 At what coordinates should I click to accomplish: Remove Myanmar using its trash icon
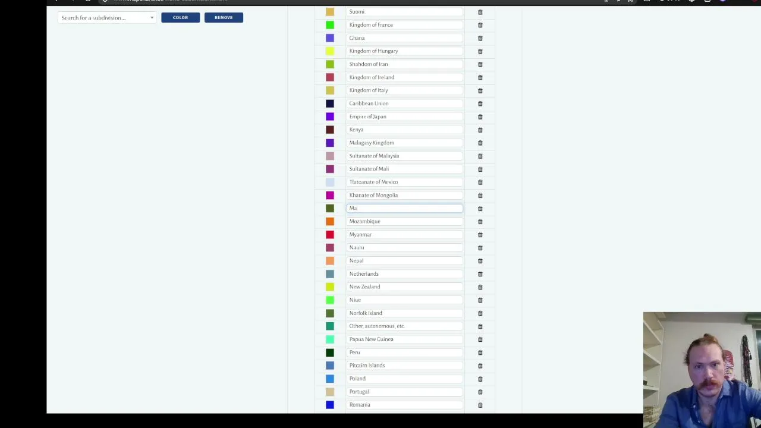click(x=480, y=234)
